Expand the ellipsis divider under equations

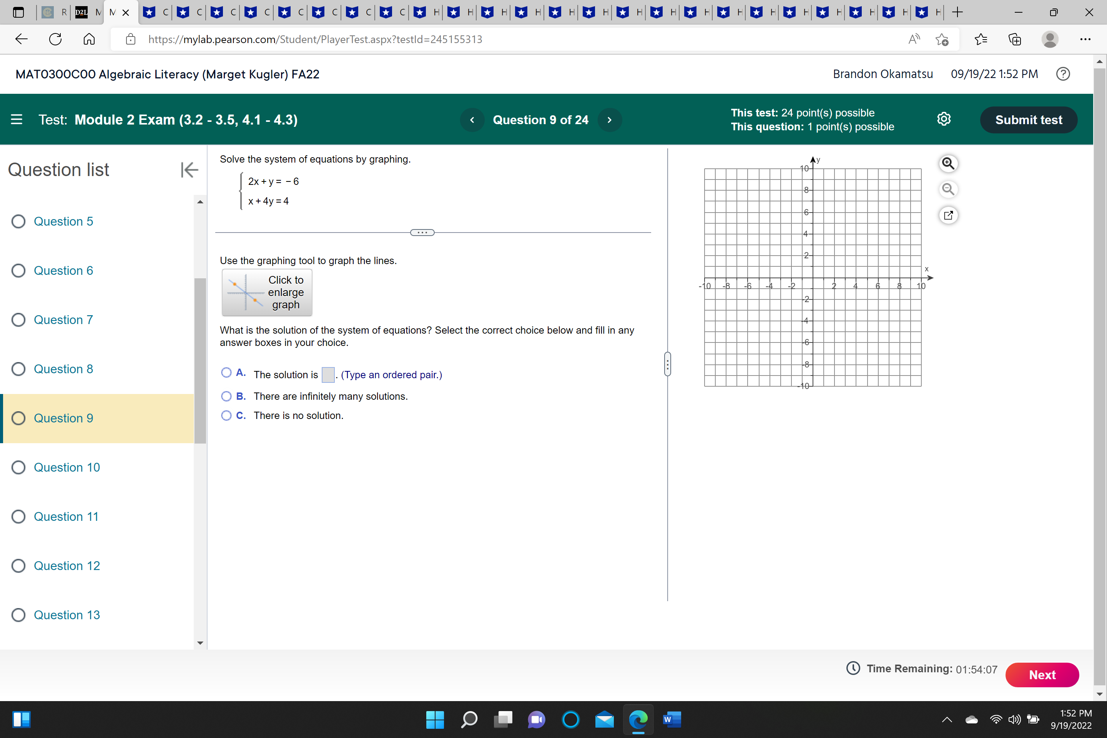(x=422, y=233)
